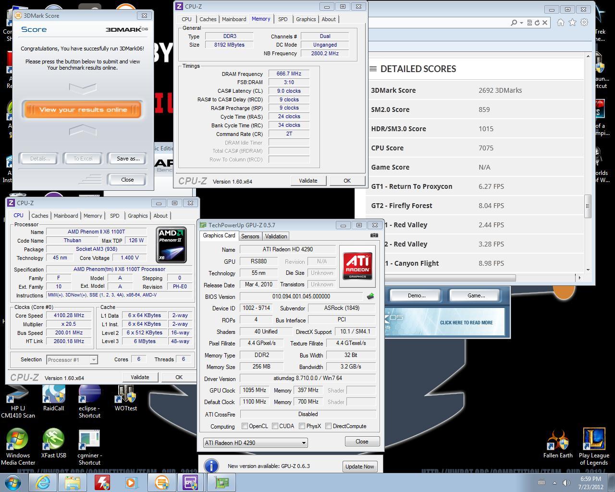Click the ATI Radeon logo in GPU-Z
615x492 pixels.
pos(357,267)
